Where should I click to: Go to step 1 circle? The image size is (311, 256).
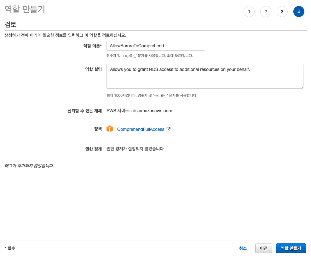click(249, 12)
